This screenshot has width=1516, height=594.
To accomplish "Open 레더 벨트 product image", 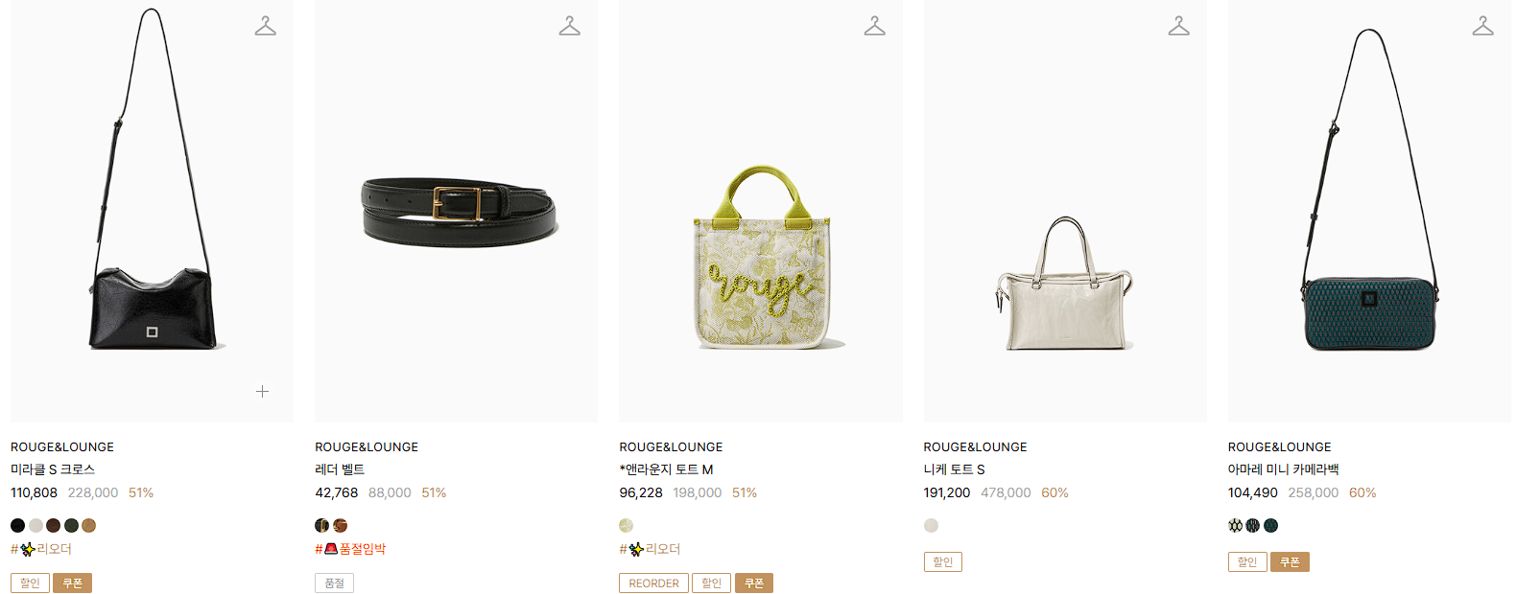I will (457, 211).
